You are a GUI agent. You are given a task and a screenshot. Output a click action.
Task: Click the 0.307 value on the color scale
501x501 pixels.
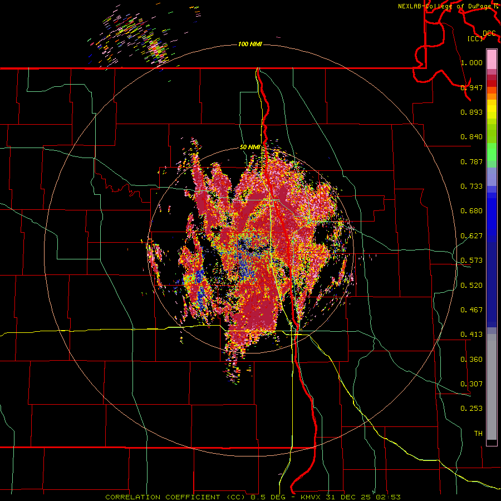(471, 384)
